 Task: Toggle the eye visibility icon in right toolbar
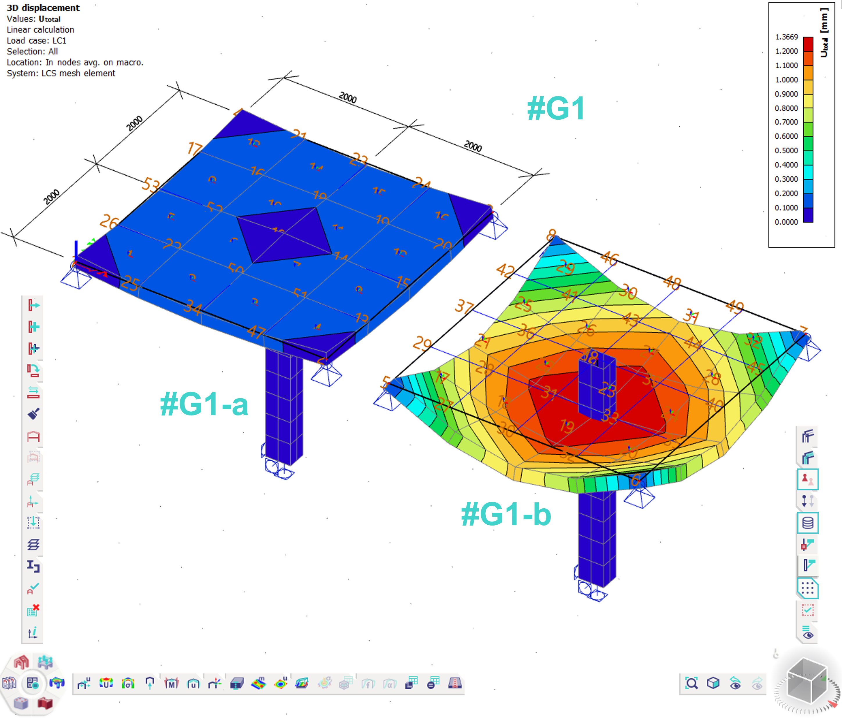[x=808, y=632]
